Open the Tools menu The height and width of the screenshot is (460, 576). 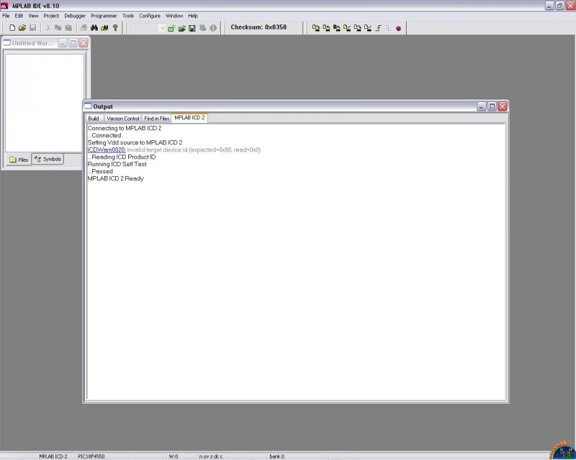(x=128, y=16)
